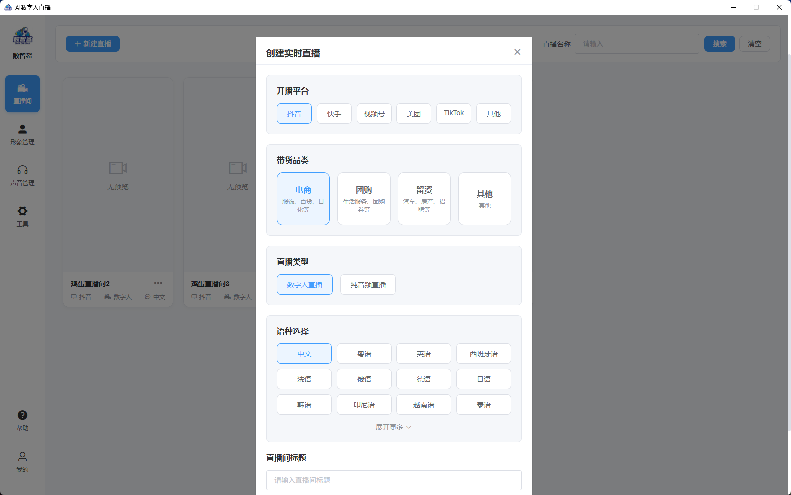Image resolution: width=791 pixels, height=495 pixels.
Task: Choose the 其他 card under 带货品类
Action: [x=485, y=199]
